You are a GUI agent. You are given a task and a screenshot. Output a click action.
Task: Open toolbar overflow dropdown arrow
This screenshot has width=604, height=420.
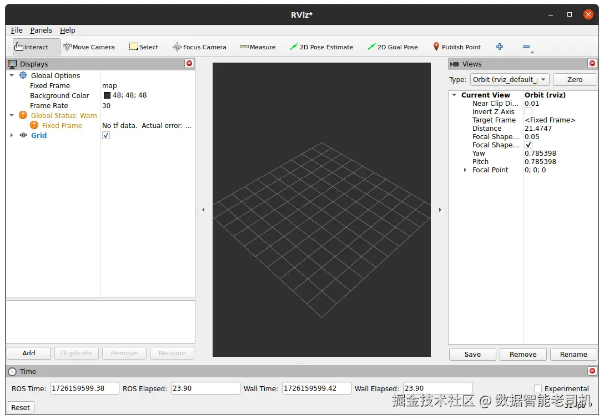[x=532, y=52]
